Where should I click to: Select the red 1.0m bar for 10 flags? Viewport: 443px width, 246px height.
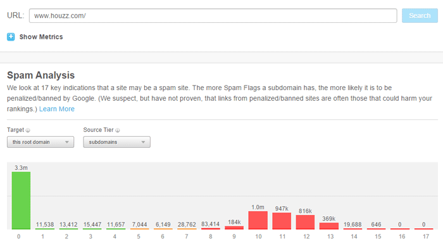pos(258,220)
